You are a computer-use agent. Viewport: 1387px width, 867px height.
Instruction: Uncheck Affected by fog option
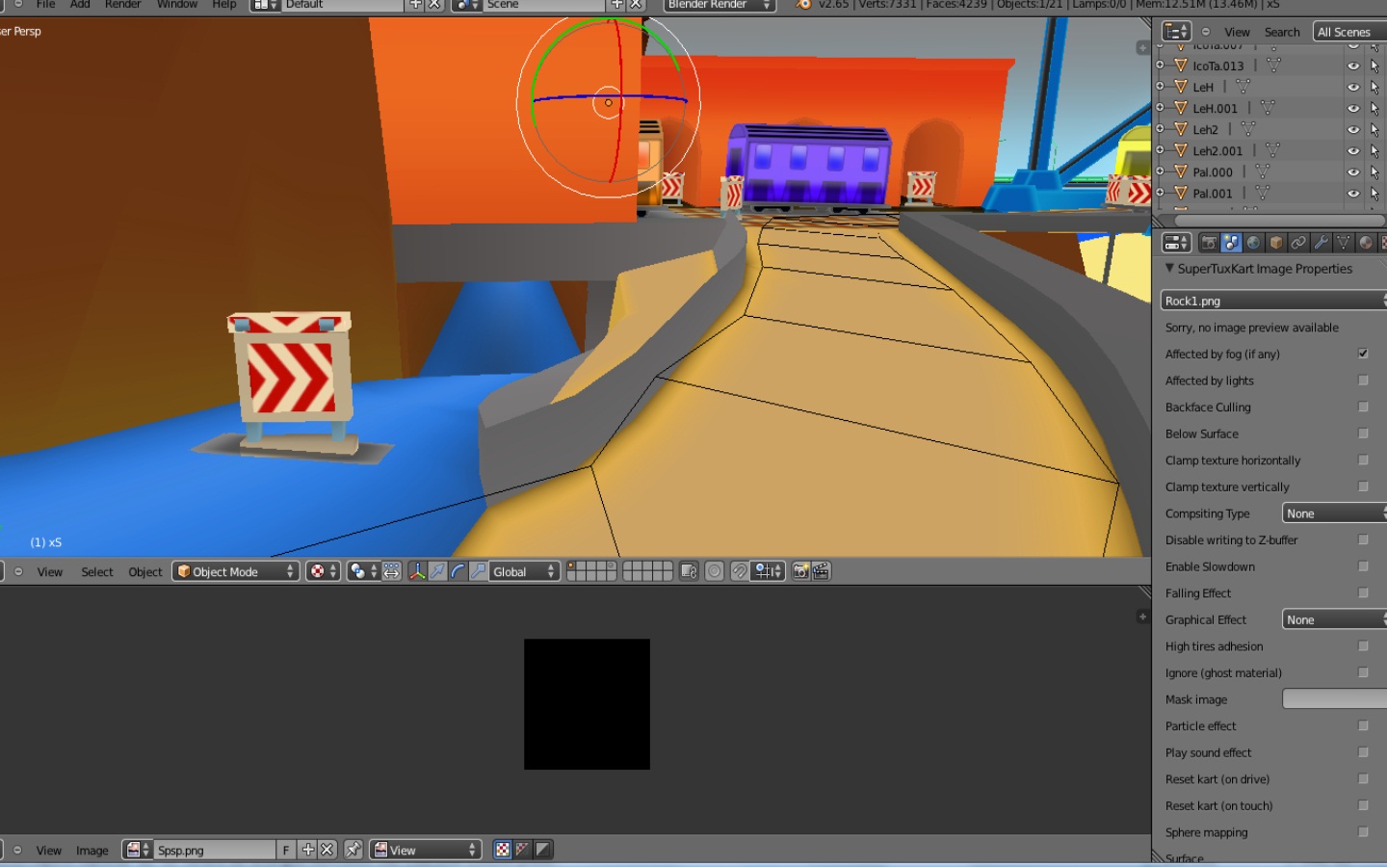tap(1363, 354)
